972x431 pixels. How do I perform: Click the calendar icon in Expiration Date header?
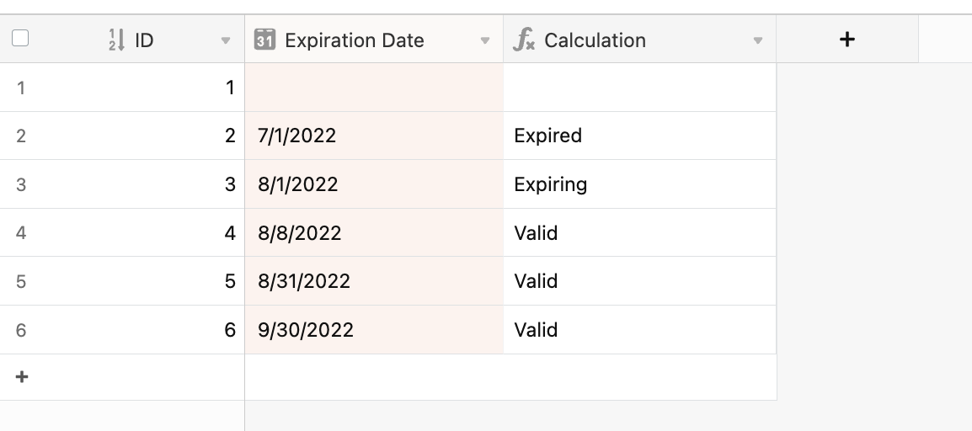click(264, 39)
